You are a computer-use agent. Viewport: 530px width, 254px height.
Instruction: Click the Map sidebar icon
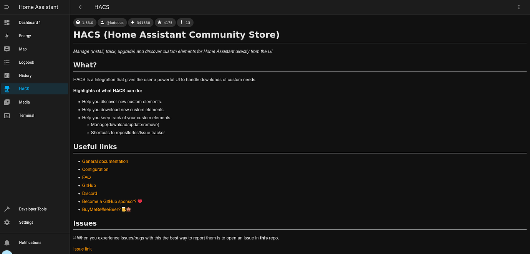click(7, 49)
